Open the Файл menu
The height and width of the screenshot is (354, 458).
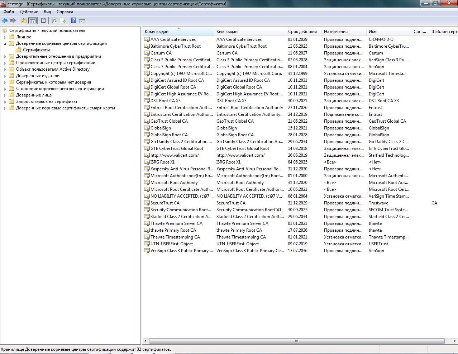(x=9, y=12)
